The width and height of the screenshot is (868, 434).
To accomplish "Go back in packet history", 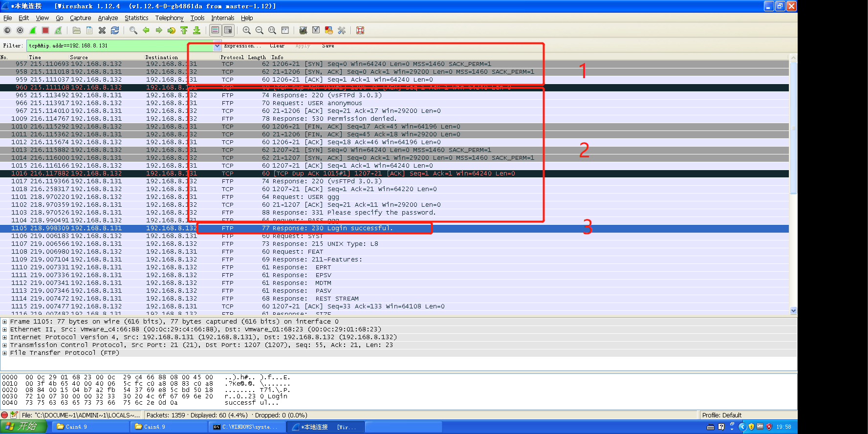I will click(146, 30).
